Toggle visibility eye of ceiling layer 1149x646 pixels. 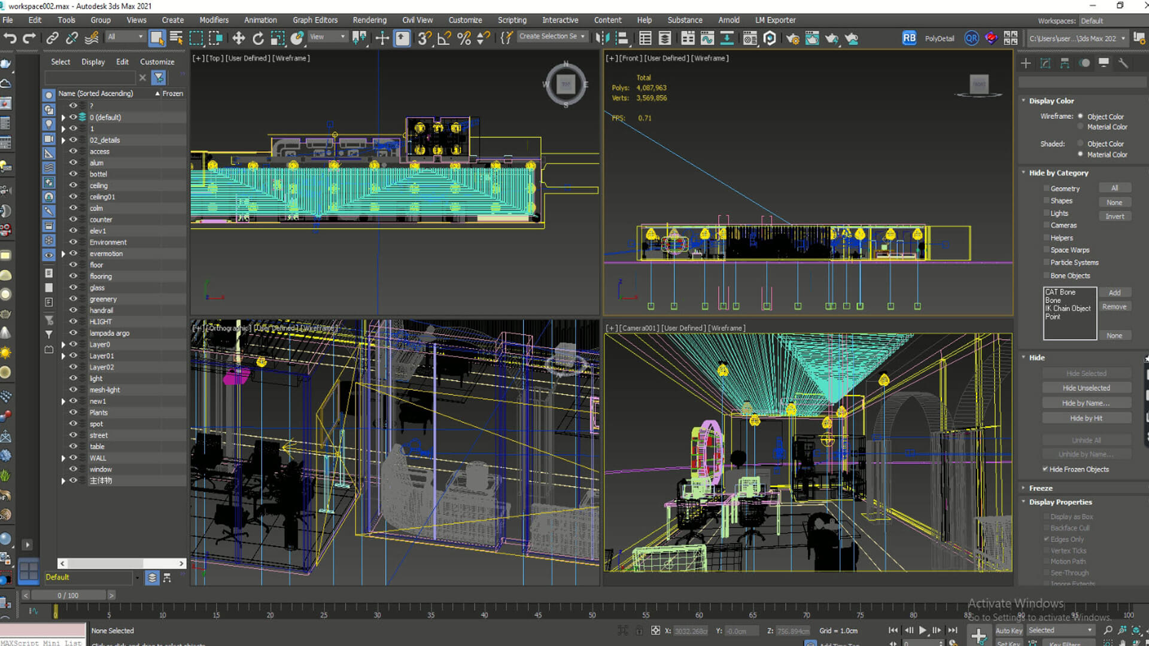pos(73,185)
